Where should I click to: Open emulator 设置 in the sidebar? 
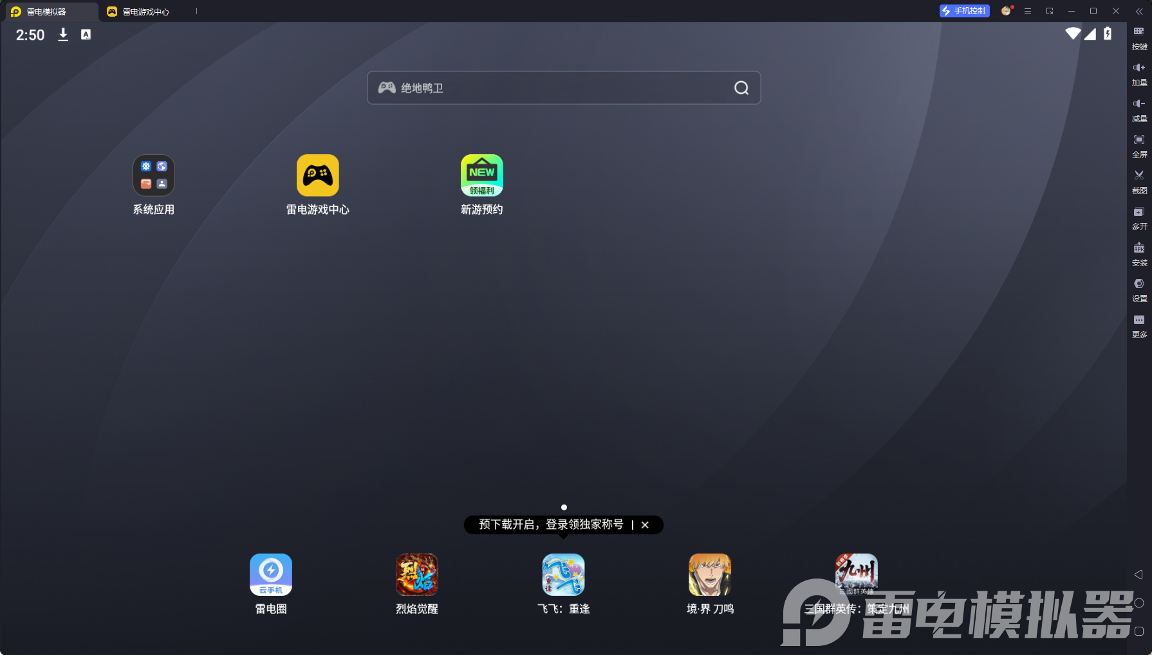1139,291
